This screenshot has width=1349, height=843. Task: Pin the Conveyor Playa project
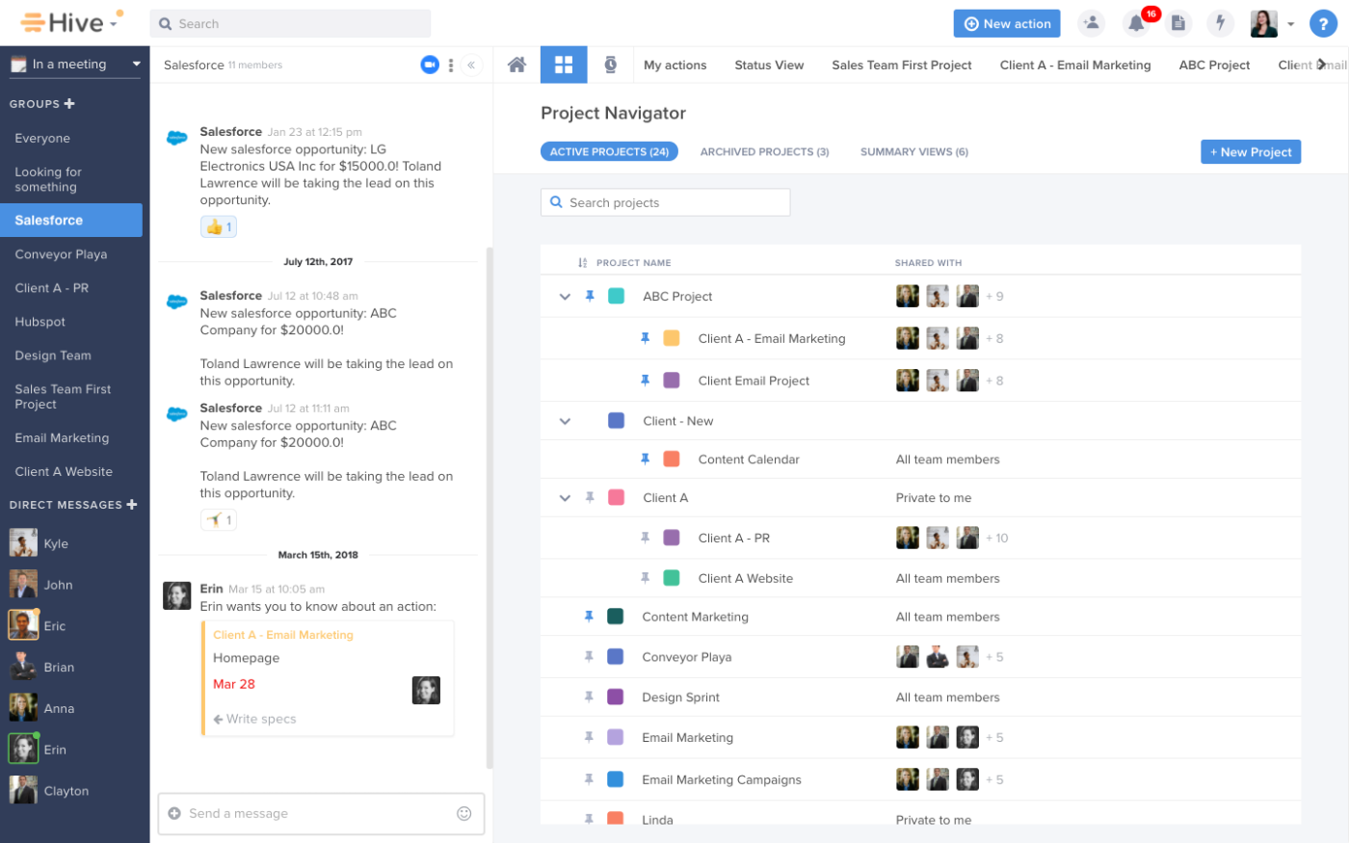589,657
